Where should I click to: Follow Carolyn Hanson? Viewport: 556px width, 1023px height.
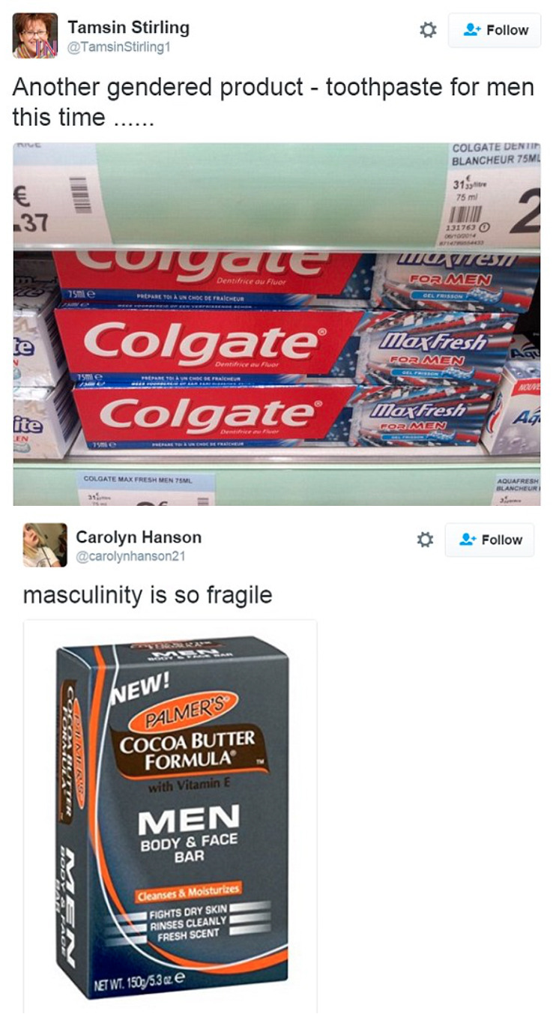click(489, 540)
